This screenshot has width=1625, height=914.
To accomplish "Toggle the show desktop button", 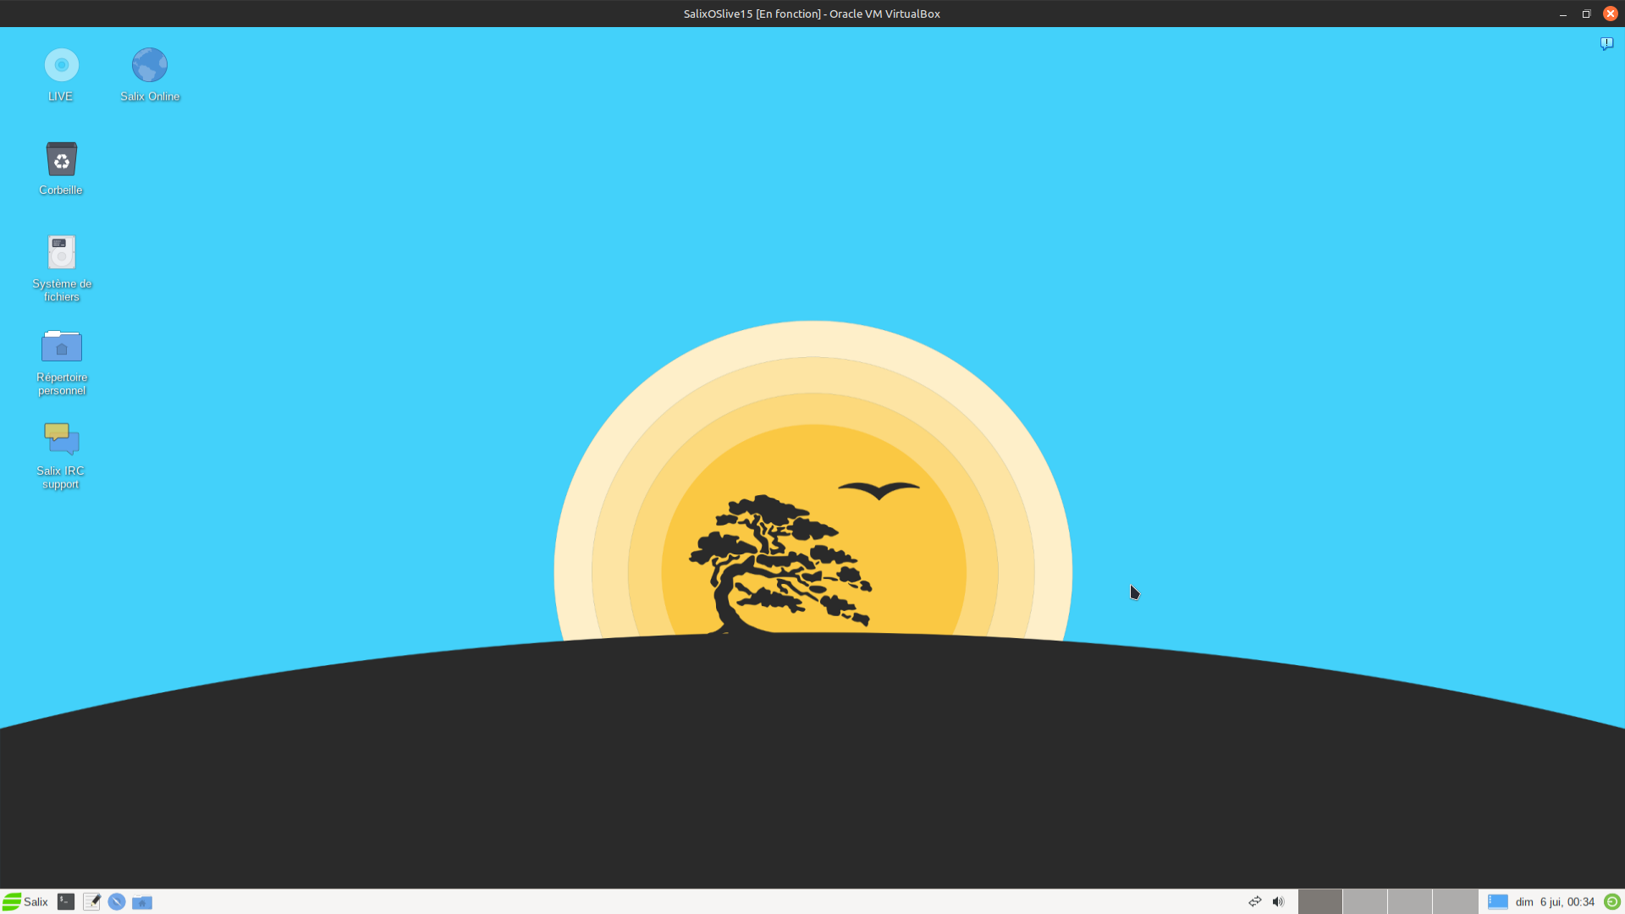I will [1497, 902].
